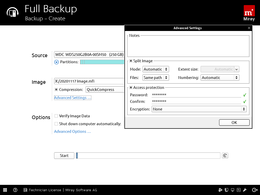Click the Password input field

click(x=196, y=95)
